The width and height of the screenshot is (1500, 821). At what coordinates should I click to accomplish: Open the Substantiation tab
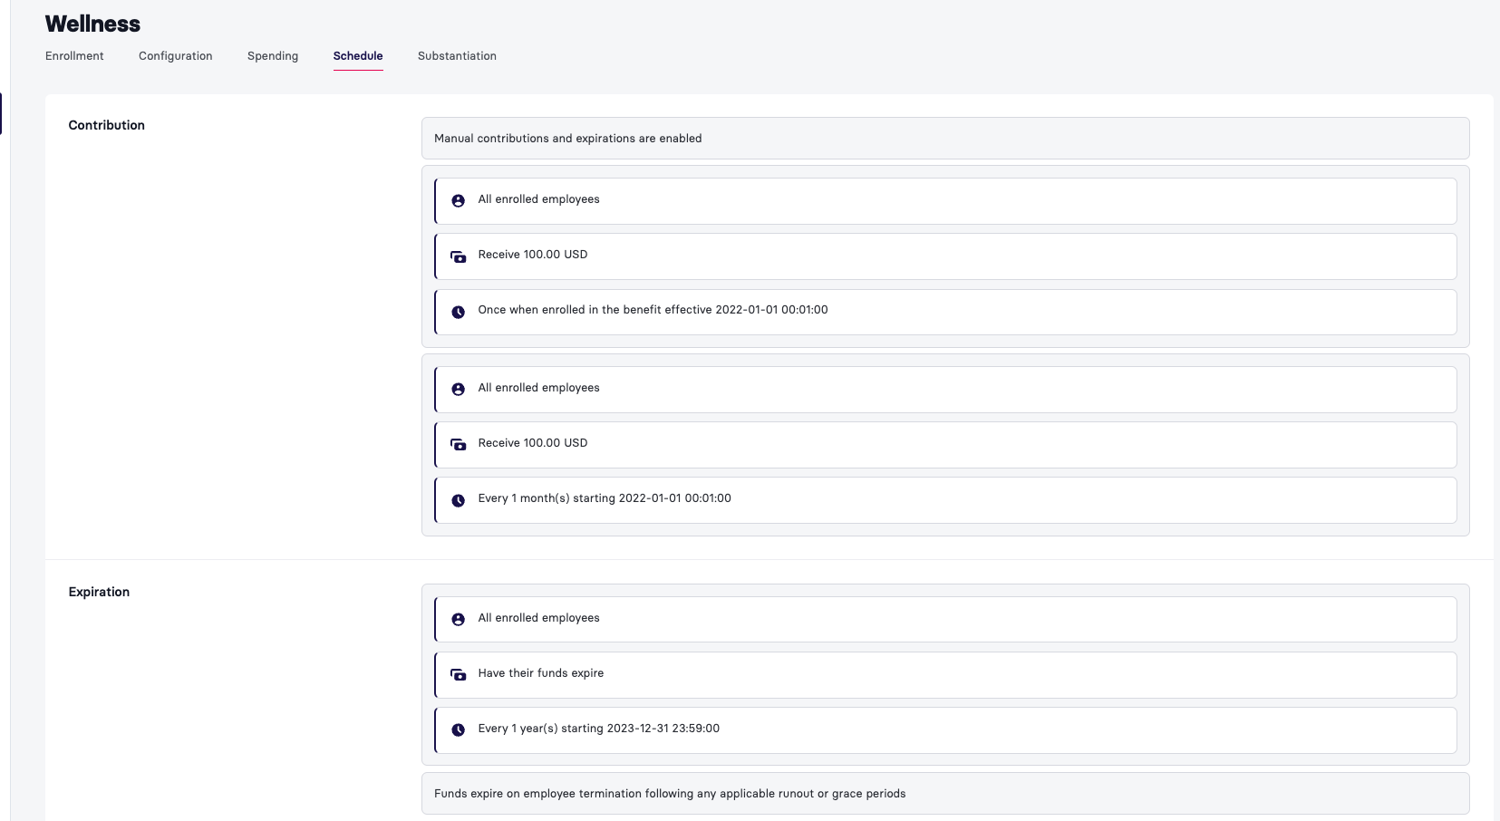(x=457, y=56)
